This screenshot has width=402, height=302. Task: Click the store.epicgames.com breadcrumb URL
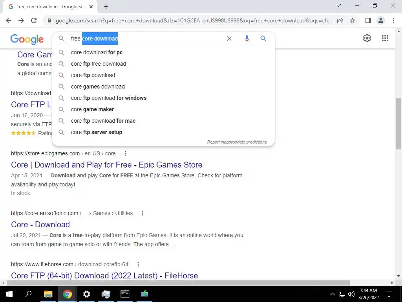tap(63, 153)
